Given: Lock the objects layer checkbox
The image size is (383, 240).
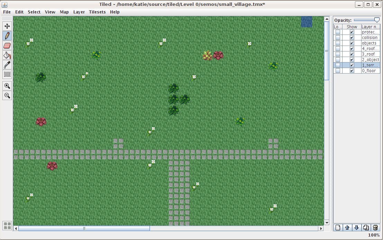Looking at the screenshot, I should [338, 43].
